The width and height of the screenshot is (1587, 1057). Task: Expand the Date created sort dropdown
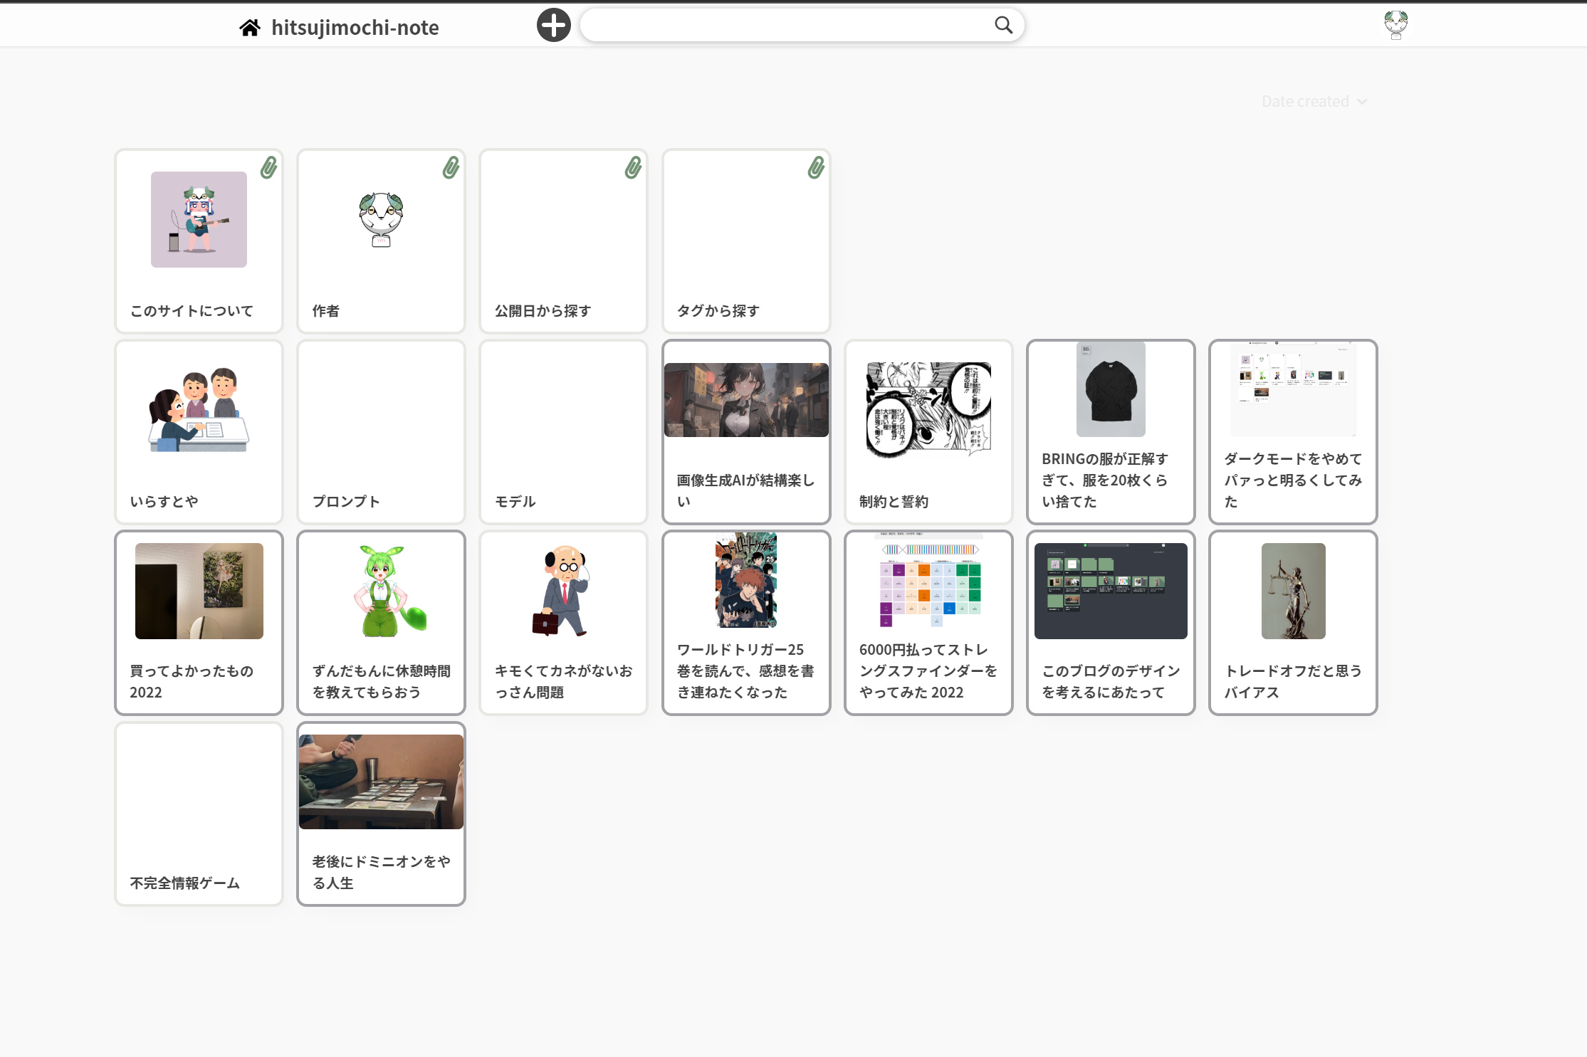(x=1304, y=102)
